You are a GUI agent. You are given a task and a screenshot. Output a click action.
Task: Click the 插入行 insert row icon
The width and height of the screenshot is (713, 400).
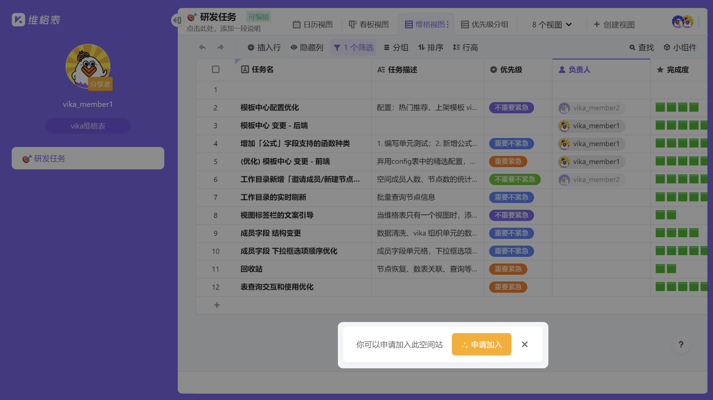(x=251, y=47)
